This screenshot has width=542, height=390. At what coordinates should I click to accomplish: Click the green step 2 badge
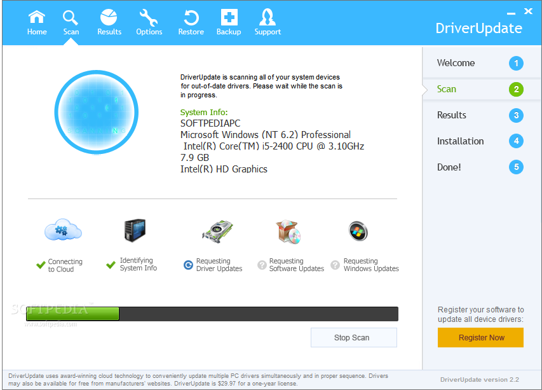tap(516, 89)
